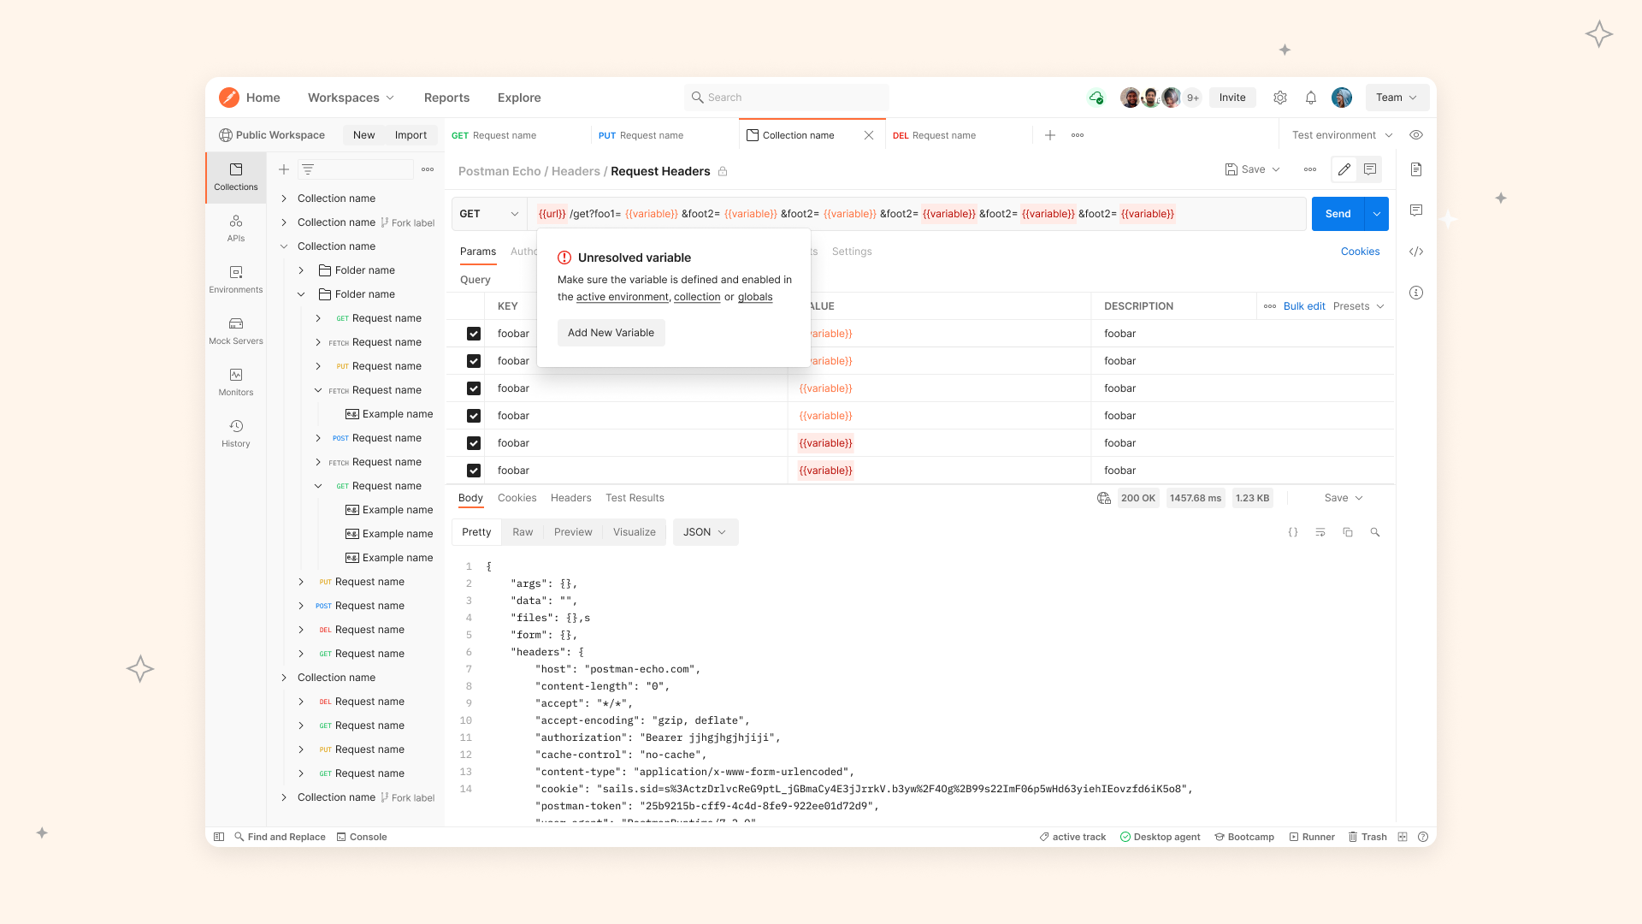
Task: Switch to comment mode icon
Action: pyautogui.click(x=1370, y=169)
